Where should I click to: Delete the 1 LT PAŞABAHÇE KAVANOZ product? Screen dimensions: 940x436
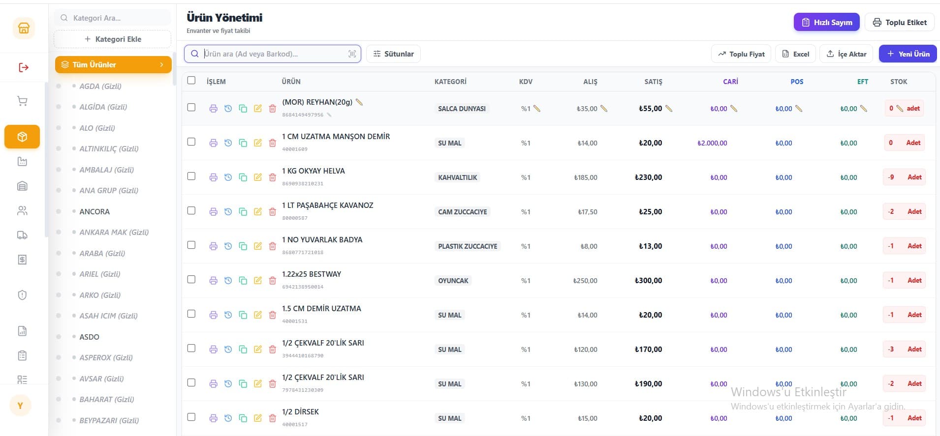point(272,212)
